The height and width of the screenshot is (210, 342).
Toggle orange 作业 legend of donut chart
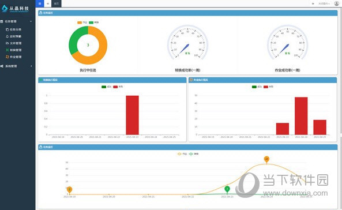(82, 22)
